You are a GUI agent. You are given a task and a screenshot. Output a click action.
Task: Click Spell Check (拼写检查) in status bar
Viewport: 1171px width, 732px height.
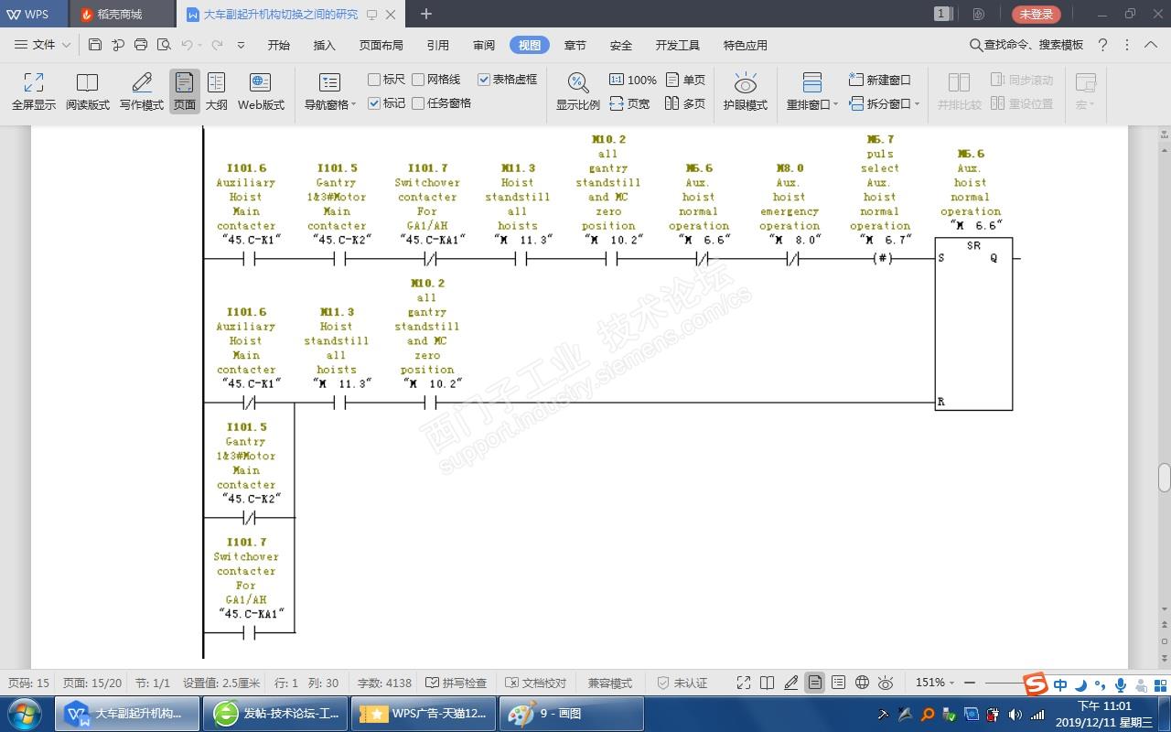457,683
